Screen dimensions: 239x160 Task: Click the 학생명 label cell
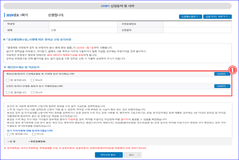[26, 24]
